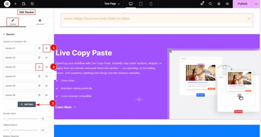Click the Scroller Start slider

21,119
